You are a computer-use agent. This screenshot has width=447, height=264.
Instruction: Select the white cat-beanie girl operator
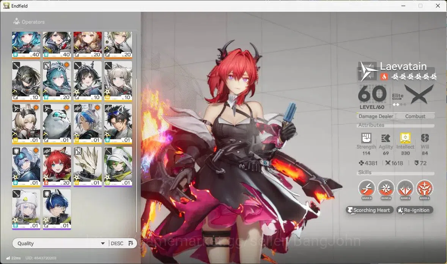point(26,209)
